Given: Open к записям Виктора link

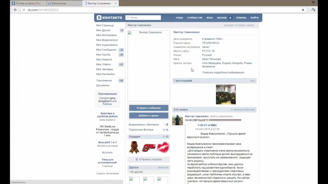Looking at the screenshot, I should click(243, 109).
